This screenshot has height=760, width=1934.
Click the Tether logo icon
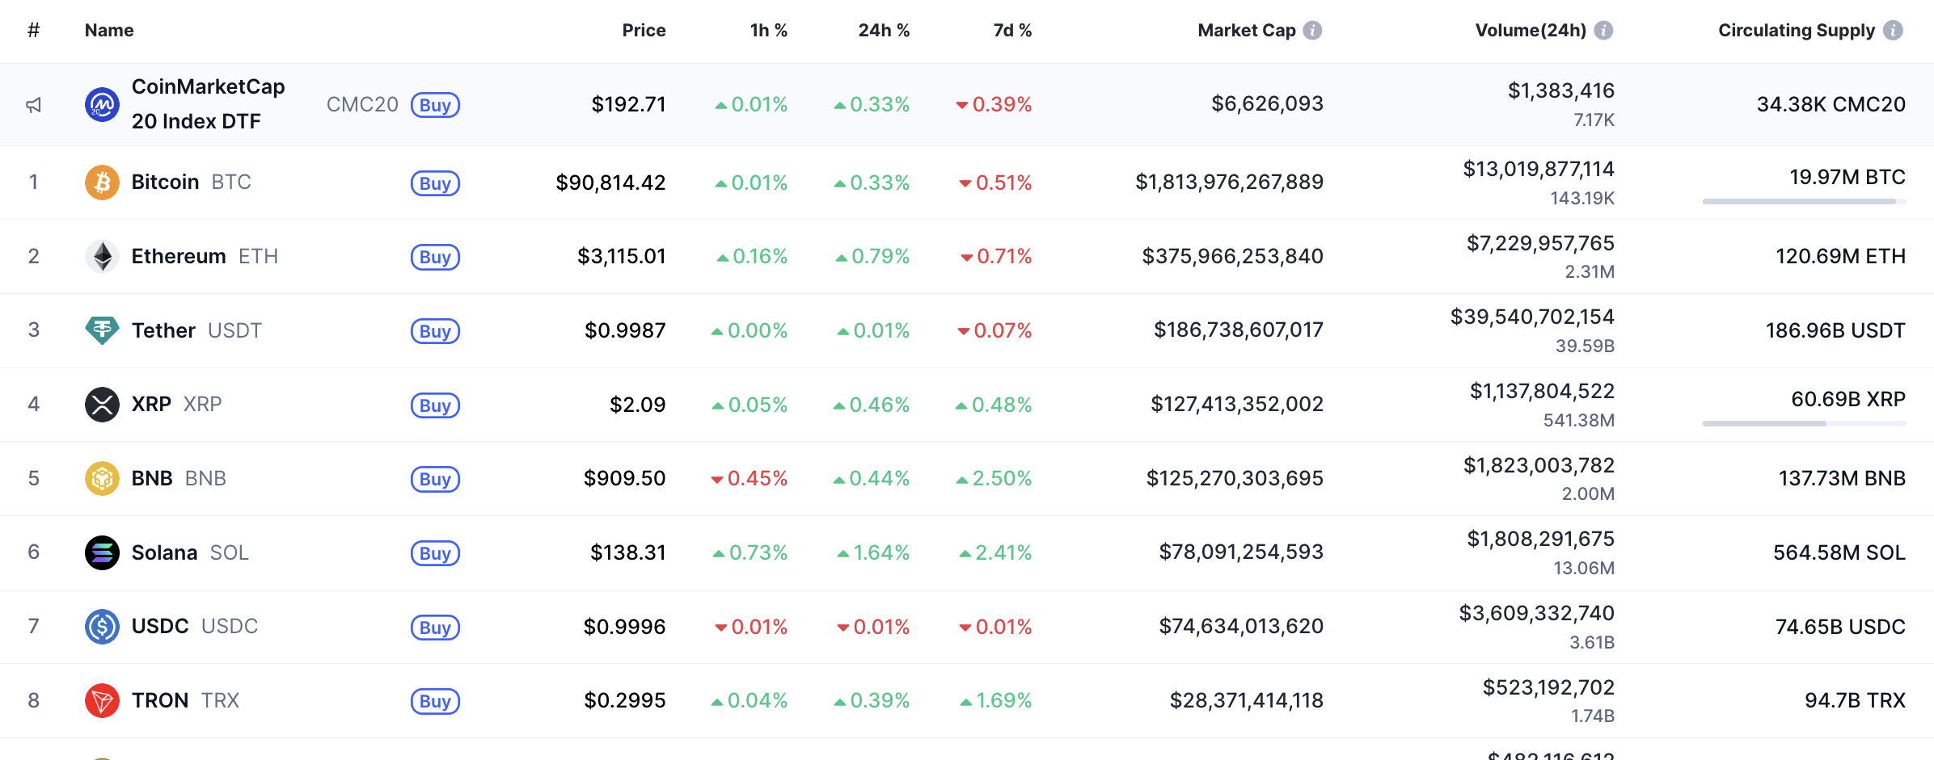[x=102, y=330]
